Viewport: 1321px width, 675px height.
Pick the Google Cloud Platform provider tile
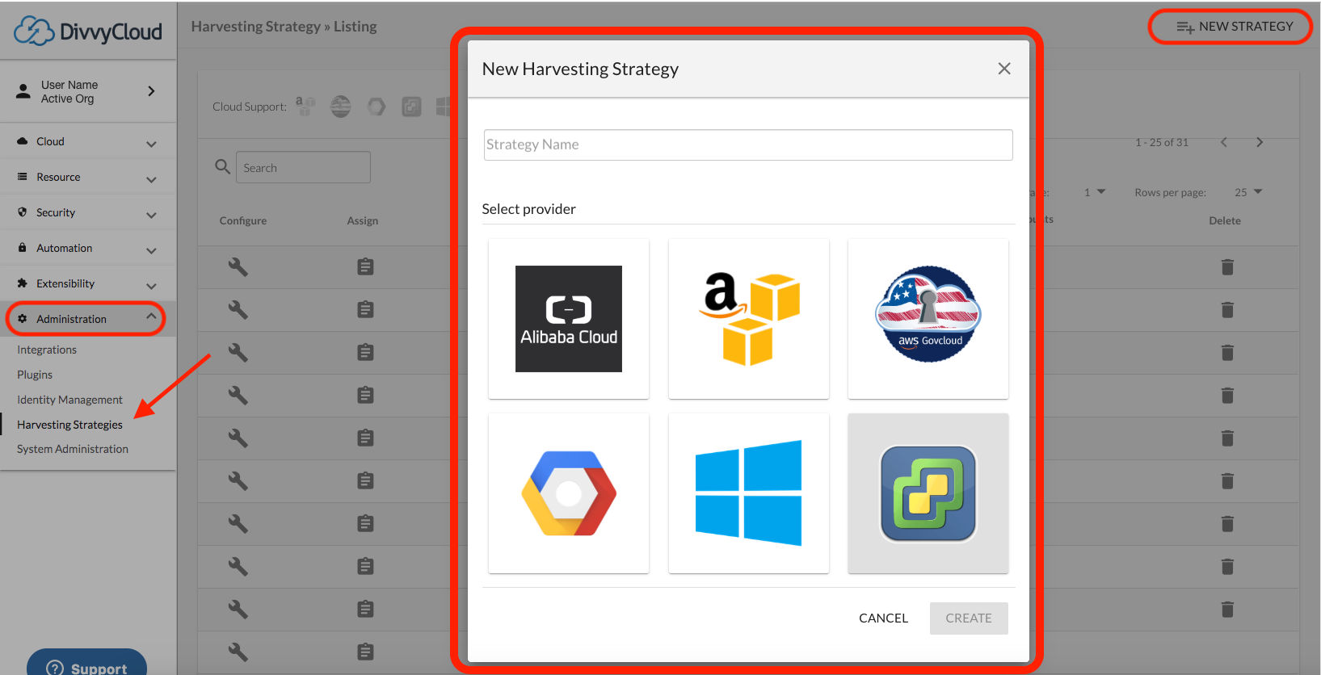point(569,493)
